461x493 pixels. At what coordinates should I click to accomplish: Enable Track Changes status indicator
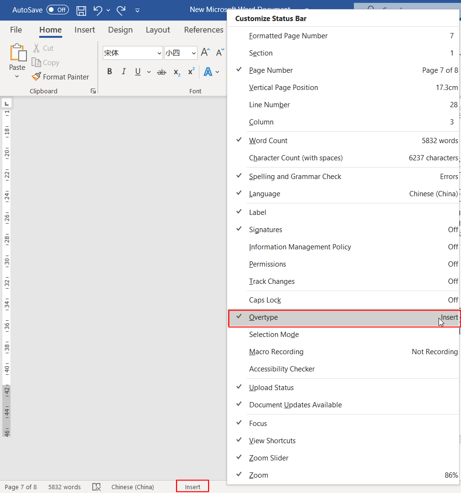point(343,282)
